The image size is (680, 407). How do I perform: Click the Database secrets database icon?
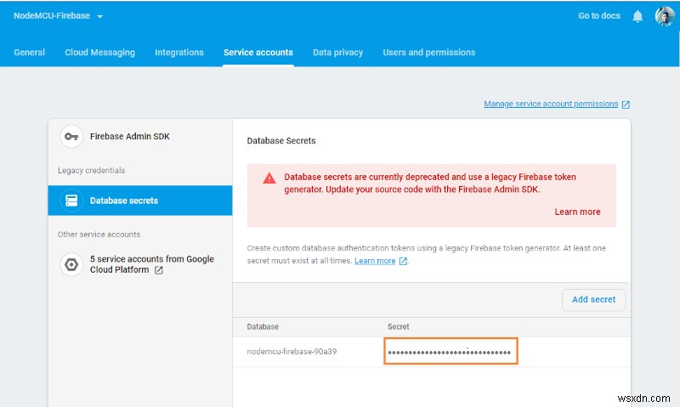[71, 201]
